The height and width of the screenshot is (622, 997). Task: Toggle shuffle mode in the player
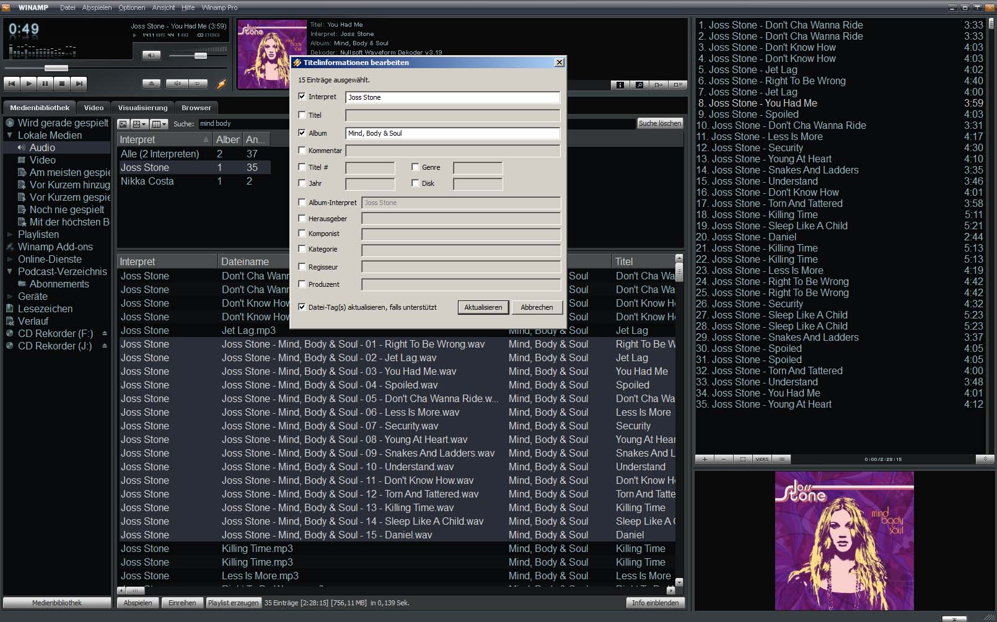[177, 84]
